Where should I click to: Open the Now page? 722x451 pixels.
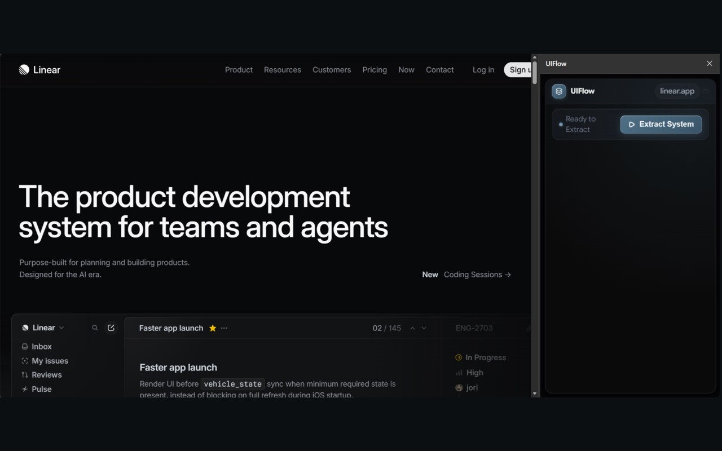pyautogui.click(x=406, y=70)
